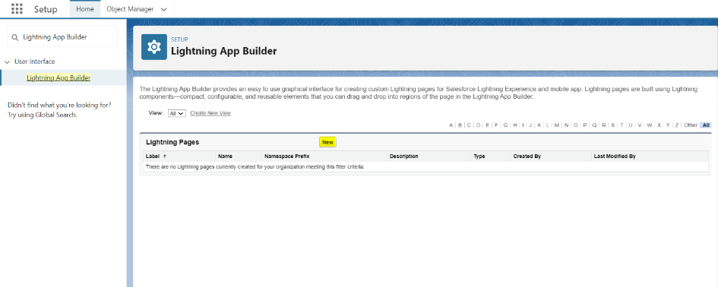Click the Type column header
The image size is (718, 287).
click(x=479, y=156)
